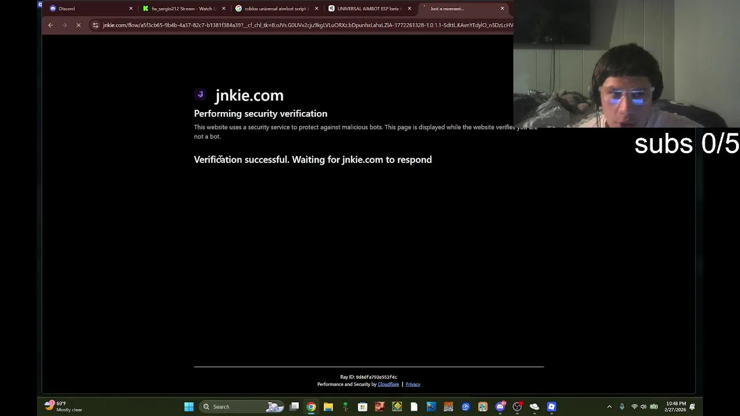Screen dimensions: 740x416
Task: Close the roblox universal aimbot script tab
Action: pos(316,9)
